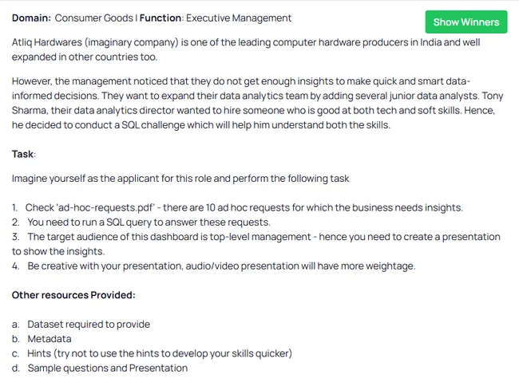The height and width of the screenshot is (386, 519).
Task: Click the bold 'Task' heading
Action: click(23, 154)
